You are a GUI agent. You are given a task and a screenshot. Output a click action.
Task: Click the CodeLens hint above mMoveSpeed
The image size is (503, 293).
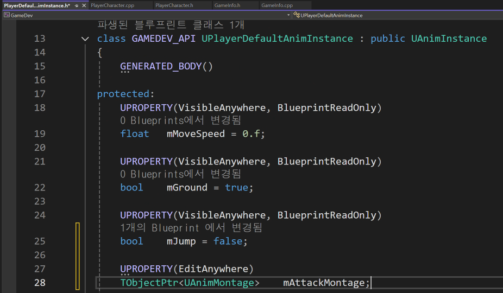pos(180,120)
